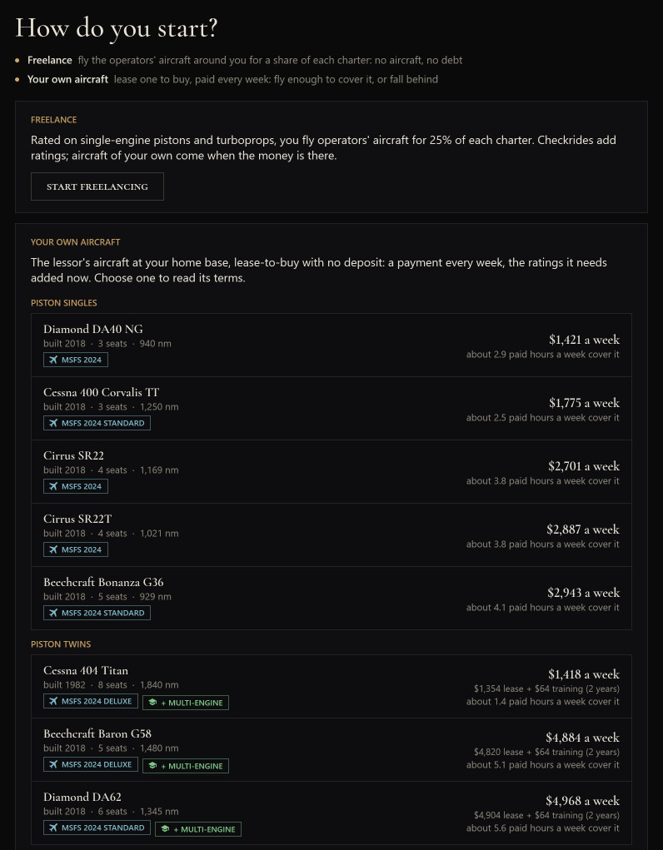Click the Multi-Engine graduation cap badge under Baron G58
Screen dimensions: 663x850
(186, 766)
